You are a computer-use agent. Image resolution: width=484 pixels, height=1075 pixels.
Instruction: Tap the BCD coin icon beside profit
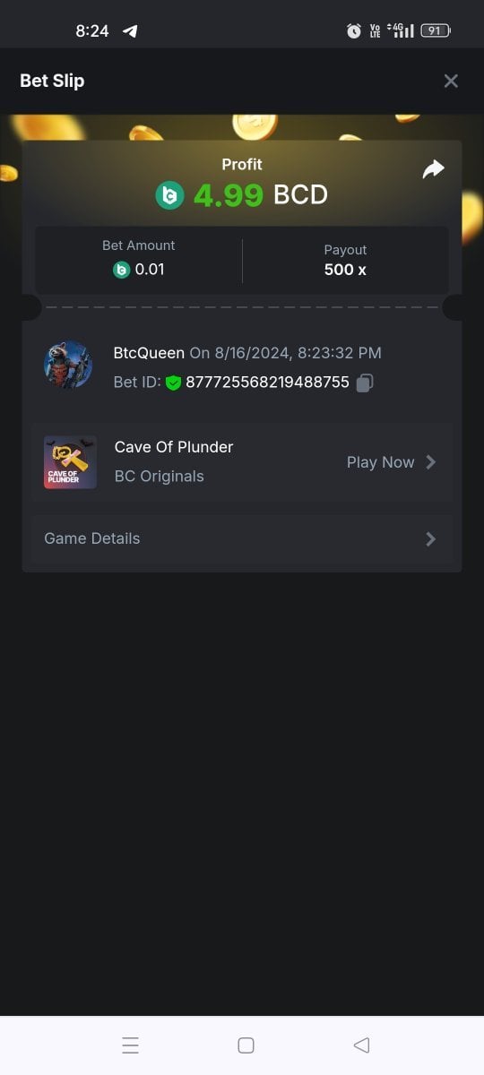pyautogui.click(x=169, y=195)
